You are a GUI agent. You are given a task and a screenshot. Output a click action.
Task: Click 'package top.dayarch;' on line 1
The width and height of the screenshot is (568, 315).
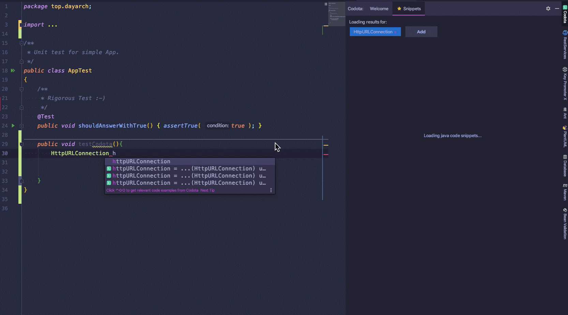[x=58, y=6]
